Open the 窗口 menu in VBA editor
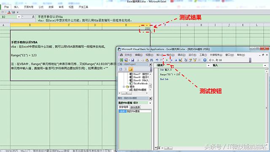This screenshot has height=152, width=270. click(229, 55)
